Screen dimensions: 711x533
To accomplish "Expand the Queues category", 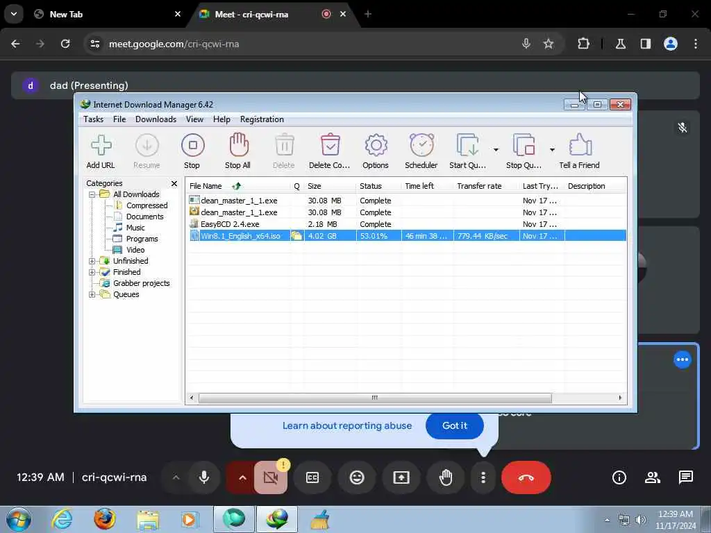I will tap(92, 294).
